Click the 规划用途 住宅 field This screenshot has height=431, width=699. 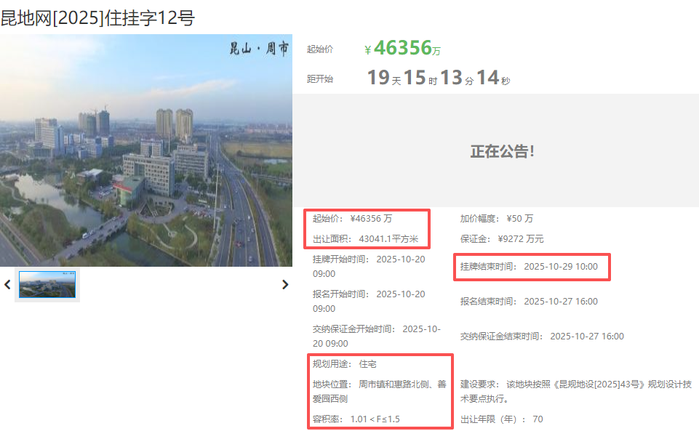pos(345,363)
